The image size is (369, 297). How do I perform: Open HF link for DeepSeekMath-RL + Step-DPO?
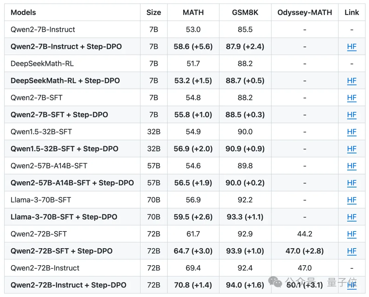[352, 81]
